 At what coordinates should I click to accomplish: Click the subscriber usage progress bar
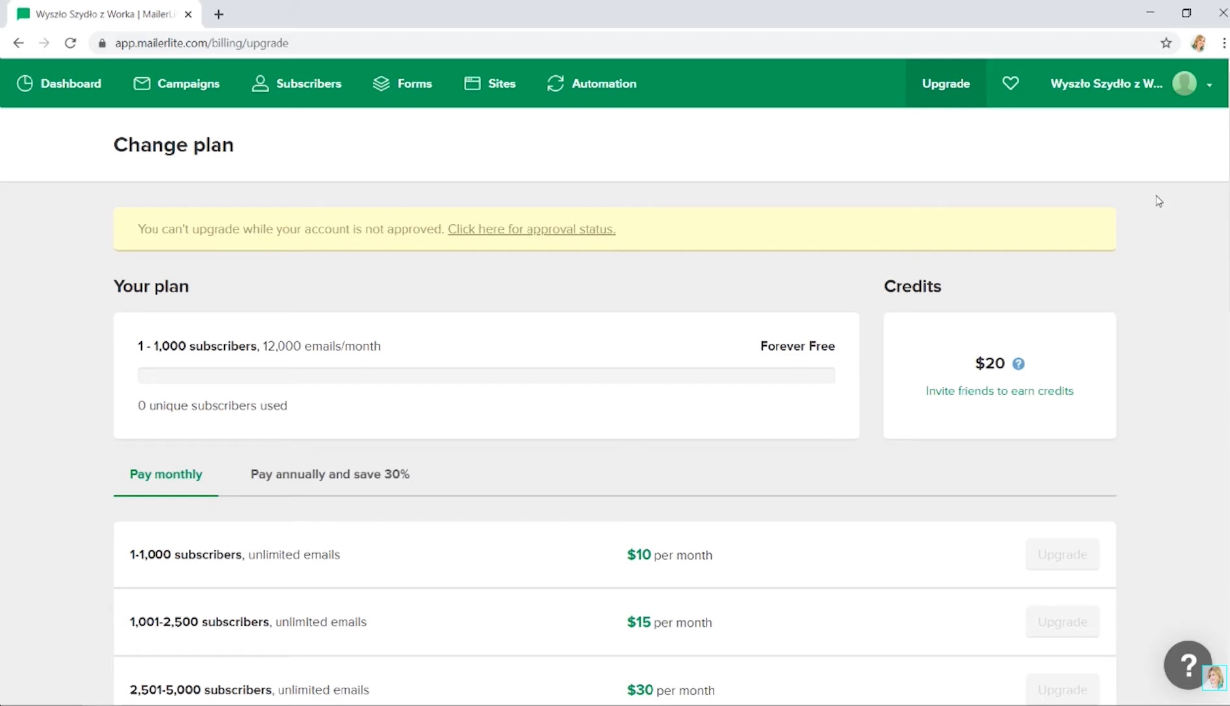pyautogui.click(x=486, y=376)
